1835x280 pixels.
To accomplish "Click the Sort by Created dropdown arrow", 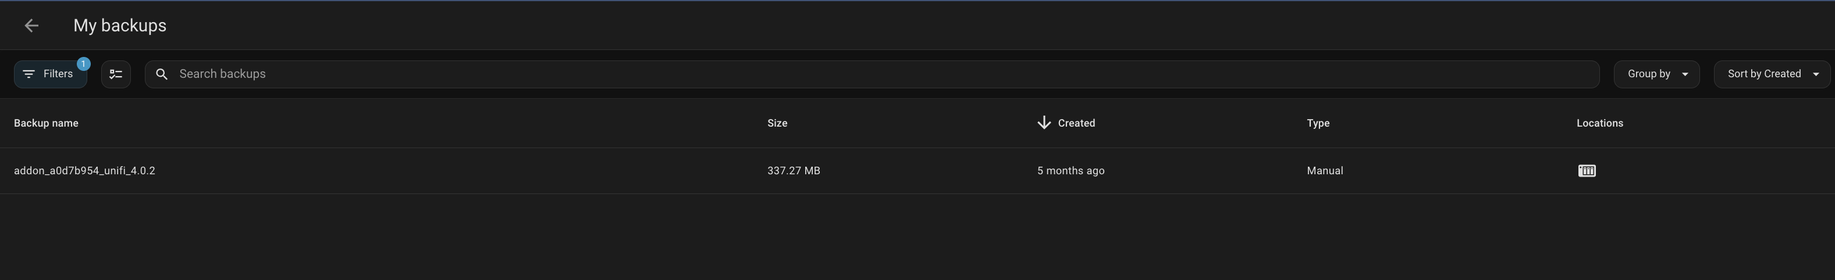I will (x=1816, y=74).
